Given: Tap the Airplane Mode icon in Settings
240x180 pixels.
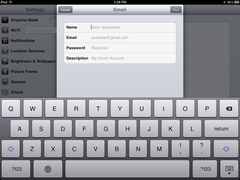Looking at the screenshot, I should [x=5, y=20].
